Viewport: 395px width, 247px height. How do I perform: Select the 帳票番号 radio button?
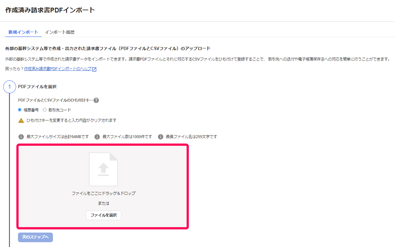point(20,110)
